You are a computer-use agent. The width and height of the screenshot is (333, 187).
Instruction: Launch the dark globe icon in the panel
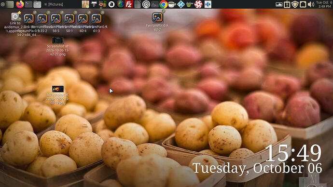(120, 4)
